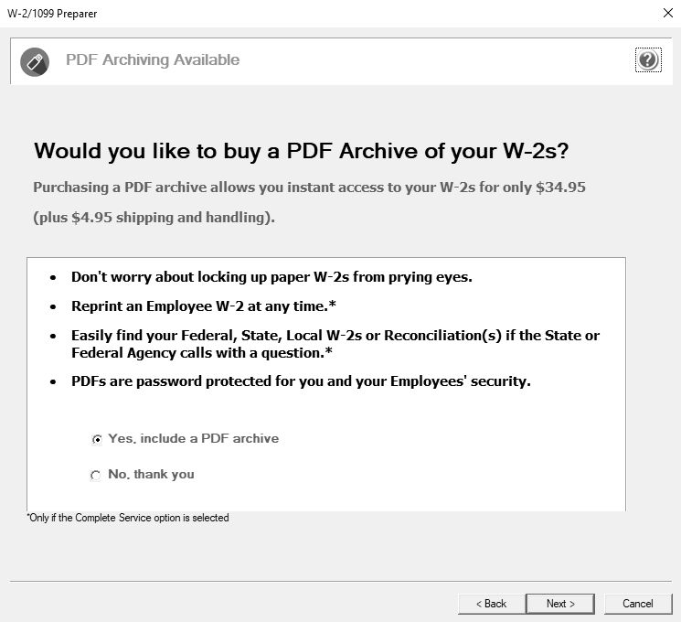Open help via the question mark icon
This screenshot has width=681, height=622.
(648, 60)
